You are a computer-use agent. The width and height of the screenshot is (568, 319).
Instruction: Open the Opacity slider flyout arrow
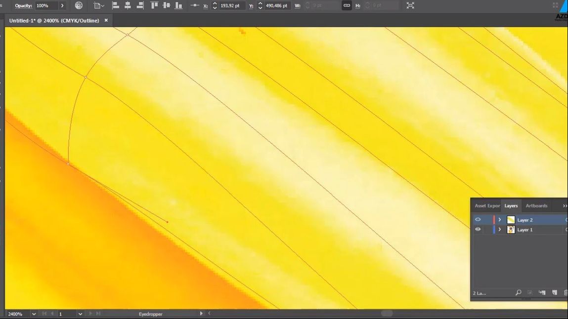click(62, 5)
